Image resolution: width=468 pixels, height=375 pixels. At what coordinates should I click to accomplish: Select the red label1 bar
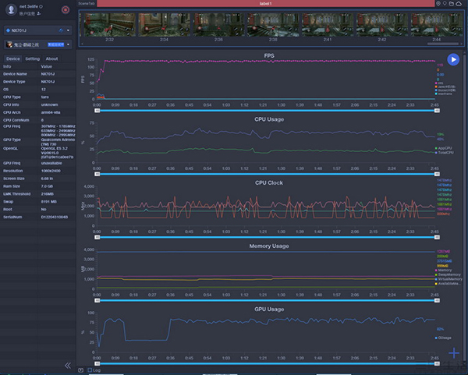click(265, 3)
